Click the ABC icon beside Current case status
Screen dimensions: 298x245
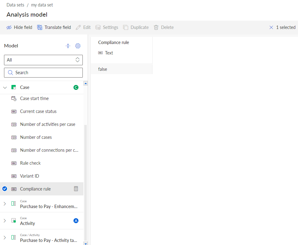point(14,112)
